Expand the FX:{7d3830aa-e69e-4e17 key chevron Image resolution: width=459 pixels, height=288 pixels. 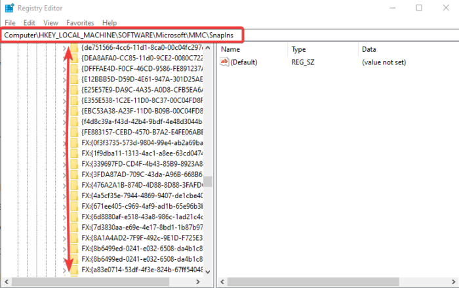coord(64,228)
